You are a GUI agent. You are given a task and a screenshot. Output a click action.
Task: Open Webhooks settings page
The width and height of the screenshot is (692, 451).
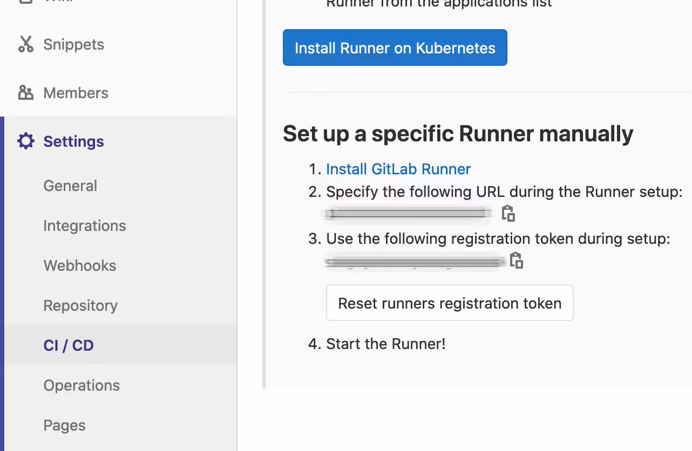(x=79, y=265)
